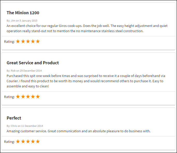
Task: Click fifth star in Perfect review rating
Action: [38, 142]
